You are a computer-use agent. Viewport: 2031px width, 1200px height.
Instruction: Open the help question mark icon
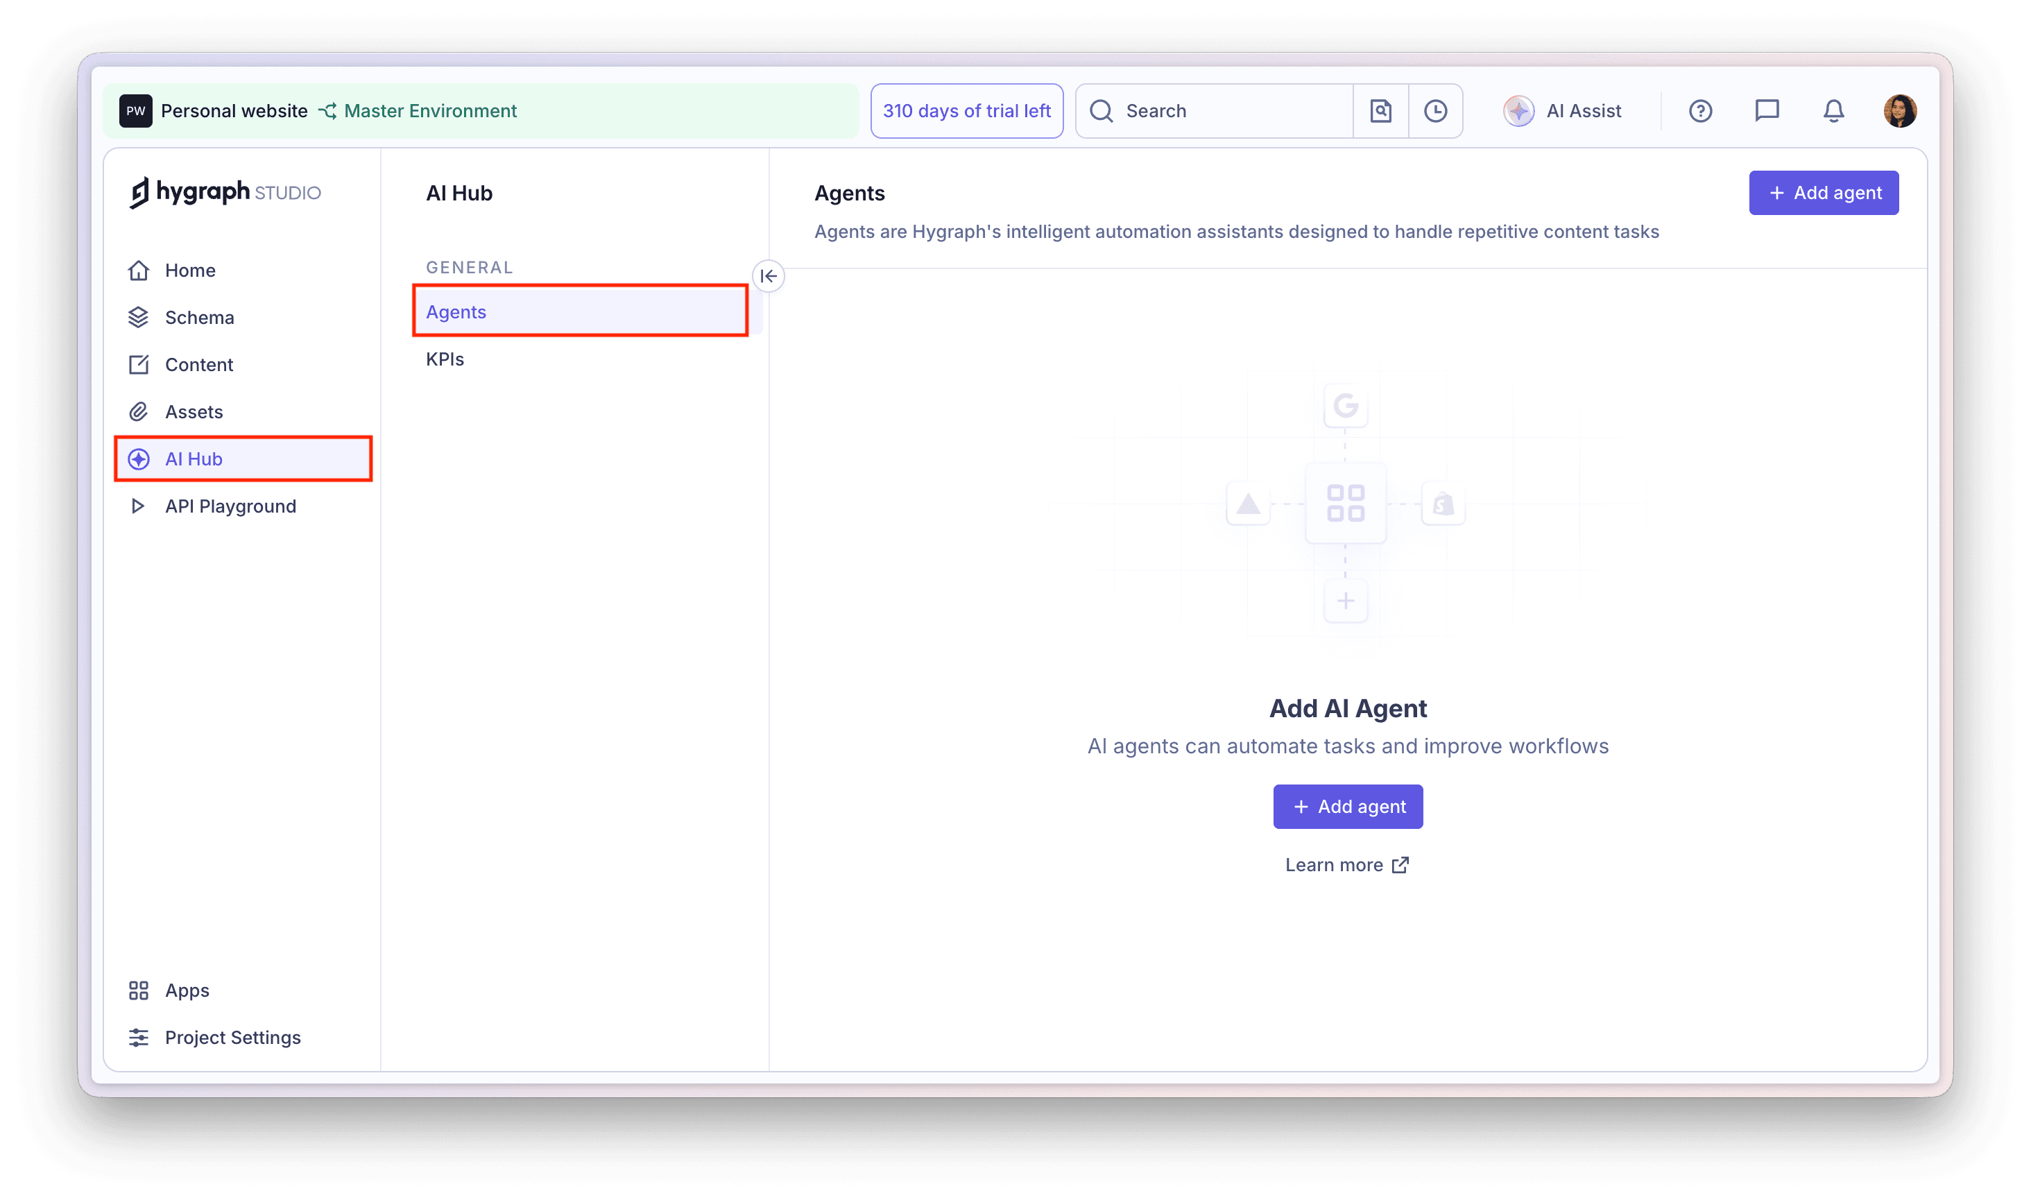(1700, 111)
